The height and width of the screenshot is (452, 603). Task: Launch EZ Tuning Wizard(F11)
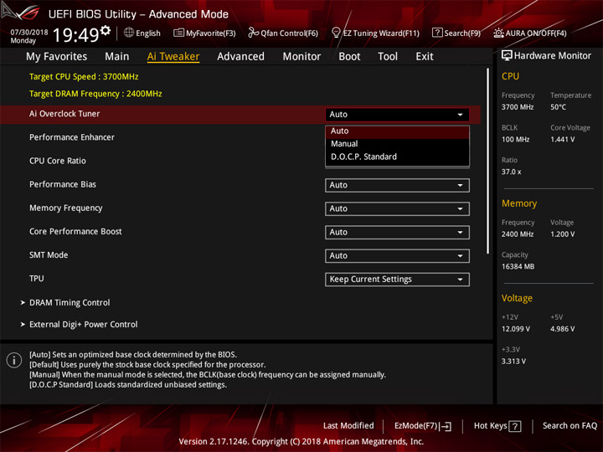coord(375,33)
